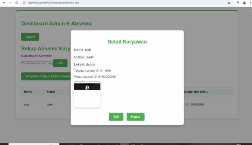Bookmark this page with the star icon
The width and height of the screenshot is (252, 145).
[x=229, y=3]
